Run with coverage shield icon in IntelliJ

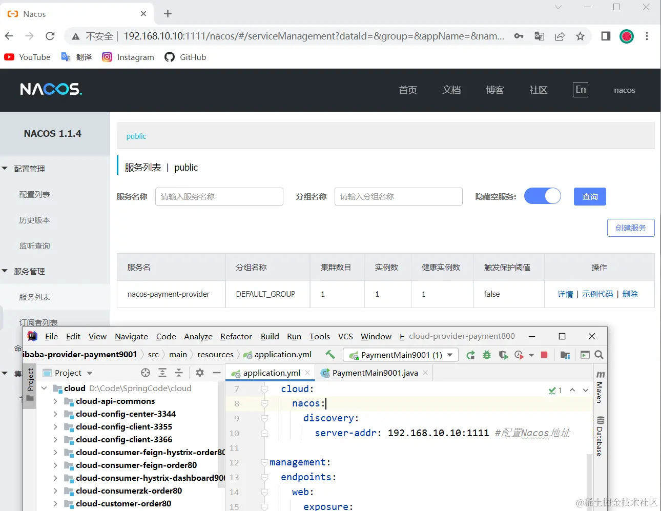pos(503,355)
